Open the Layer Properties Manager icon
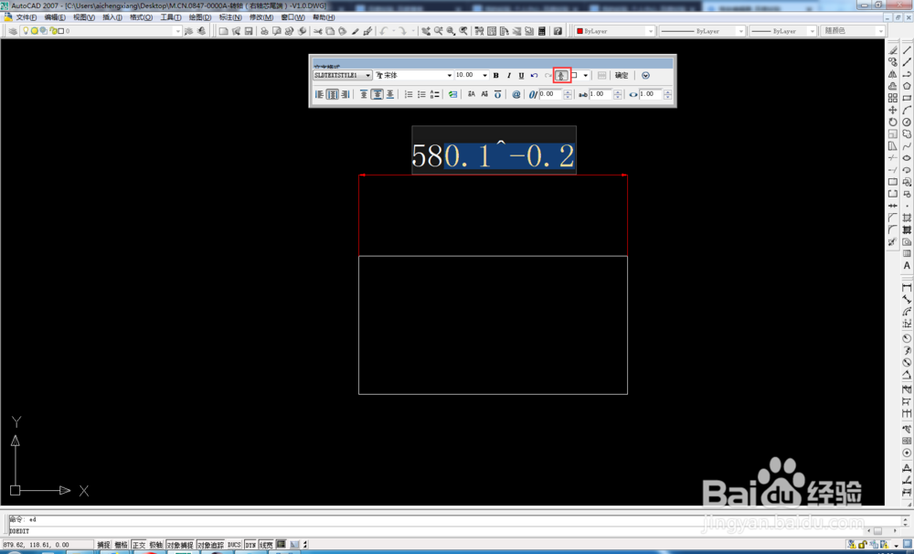This screenshot has height=554, width=914. pos(13,31)
